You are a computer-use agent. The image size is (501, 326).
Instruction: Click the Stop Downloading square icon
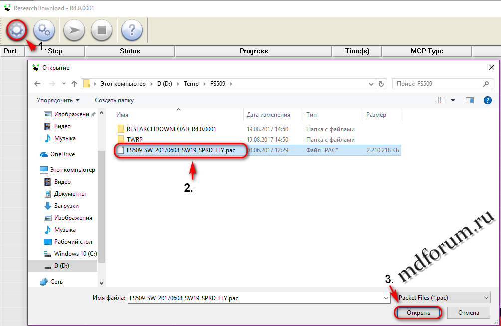[x=102, y=30]
